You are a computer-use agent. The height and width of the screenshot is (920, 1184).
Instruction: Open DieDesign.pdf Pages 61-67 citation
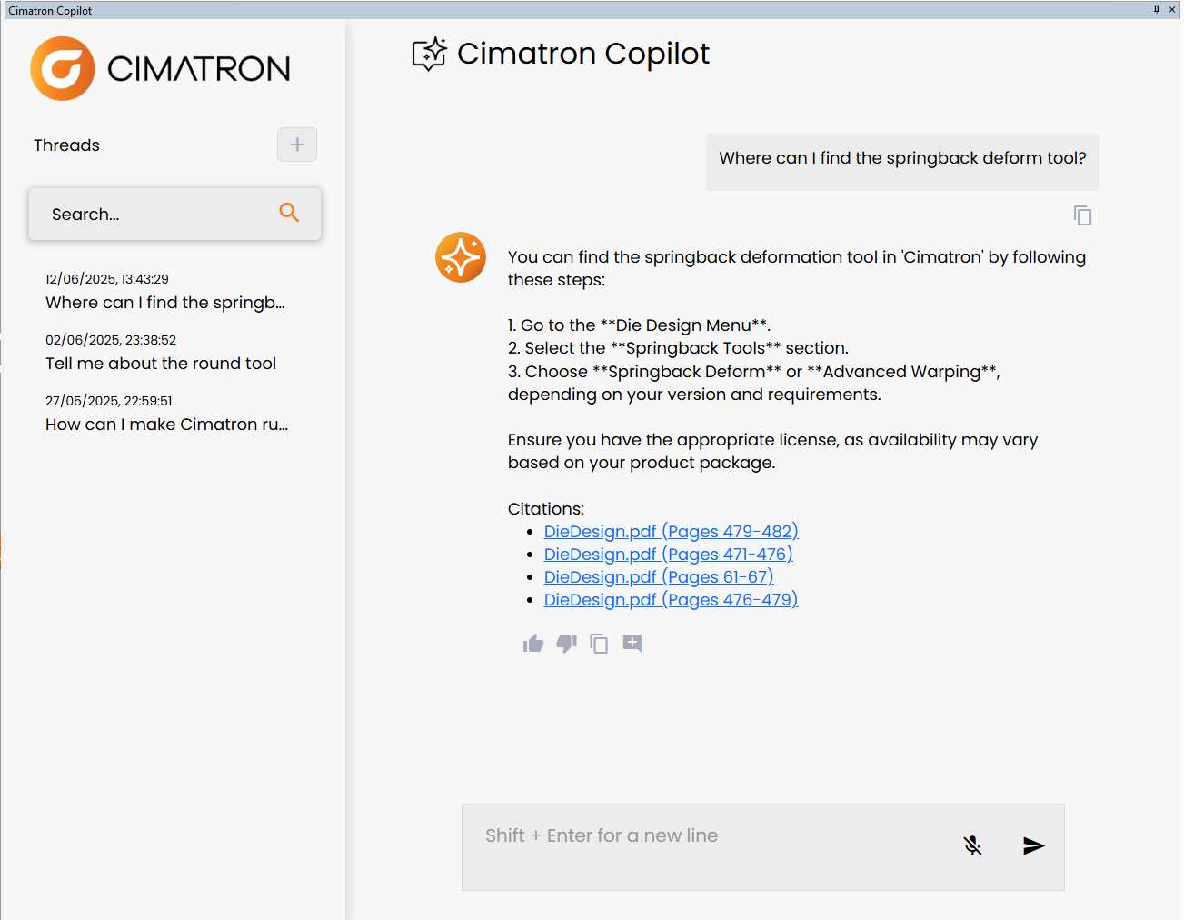coord(659,577)
